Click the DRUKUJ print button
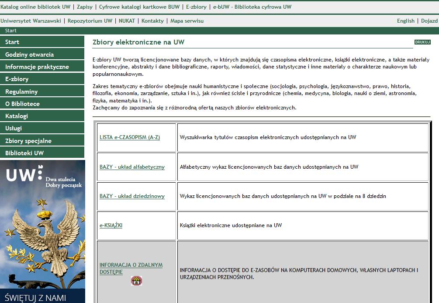Image resolution: width=439 pixels, height=303 pixels. coord(422,42)
